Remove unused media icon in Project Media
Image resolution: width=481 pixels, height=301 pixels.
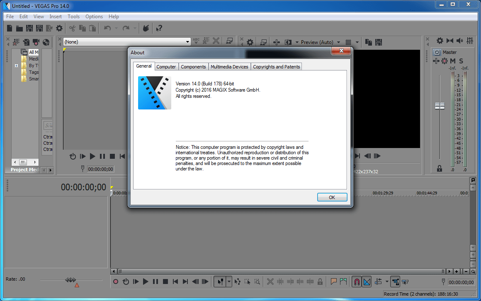pyautogui.click(x=16, y=42)
